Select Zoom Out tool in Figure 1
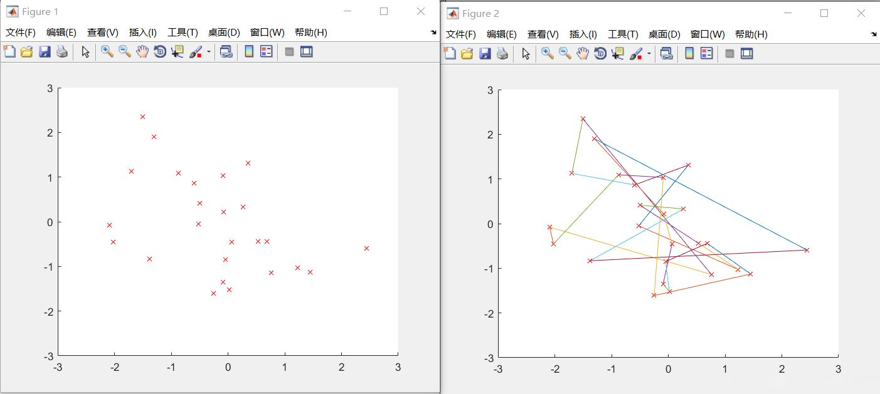 point(125,52)
